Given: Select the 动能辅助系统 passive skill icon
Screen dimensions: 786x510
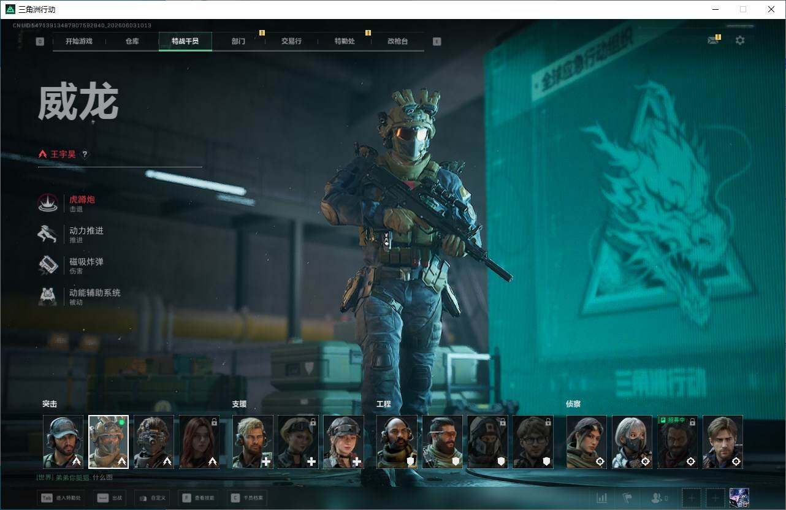Looking at the screenshot, I should (48, 297).
